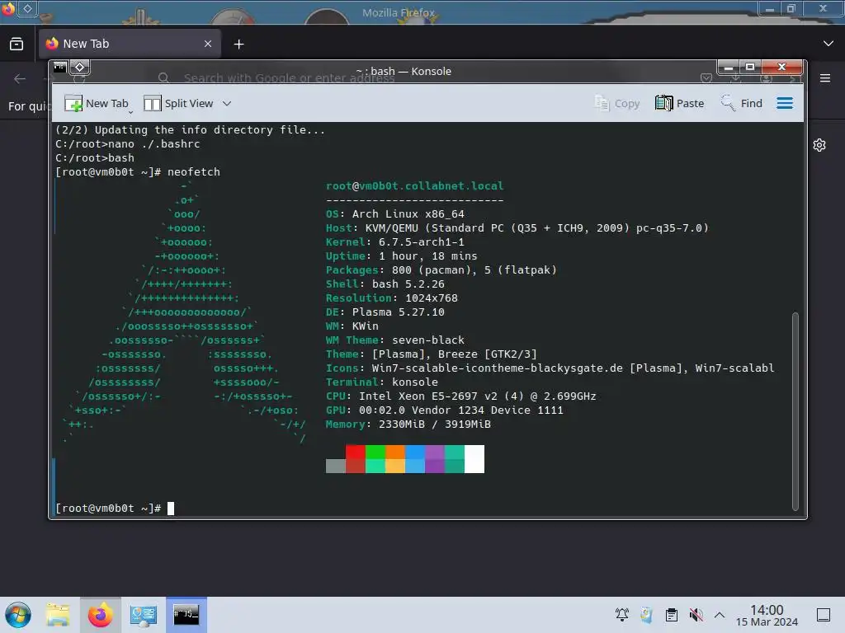Screen dimensions: 845x633
Task: Click the Split View button in Konsole
Action: click(178, 103)
